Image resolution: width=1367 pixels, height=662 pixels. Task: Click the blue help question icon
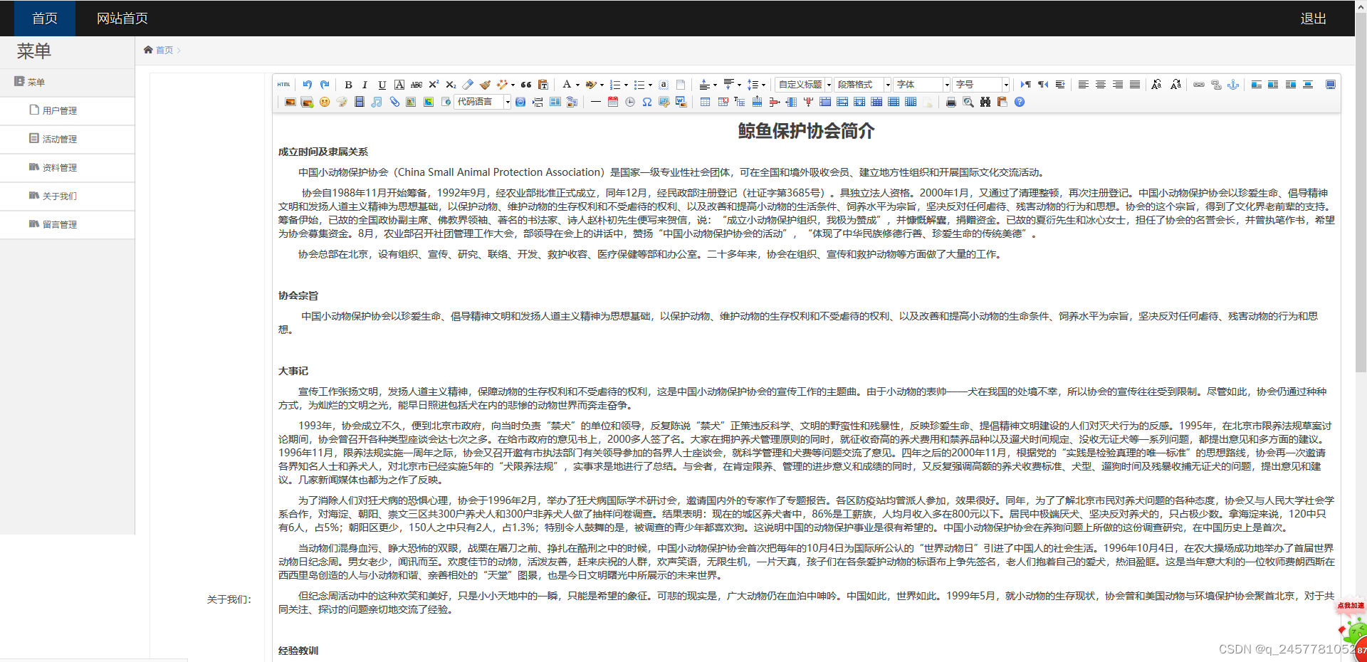pyautogui.click(x=1020, y=102)
